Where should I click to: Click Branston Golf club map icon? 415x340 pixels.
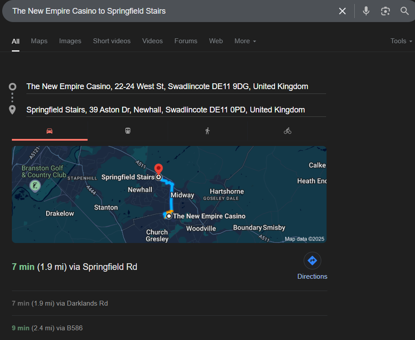[x=35, y=185]
